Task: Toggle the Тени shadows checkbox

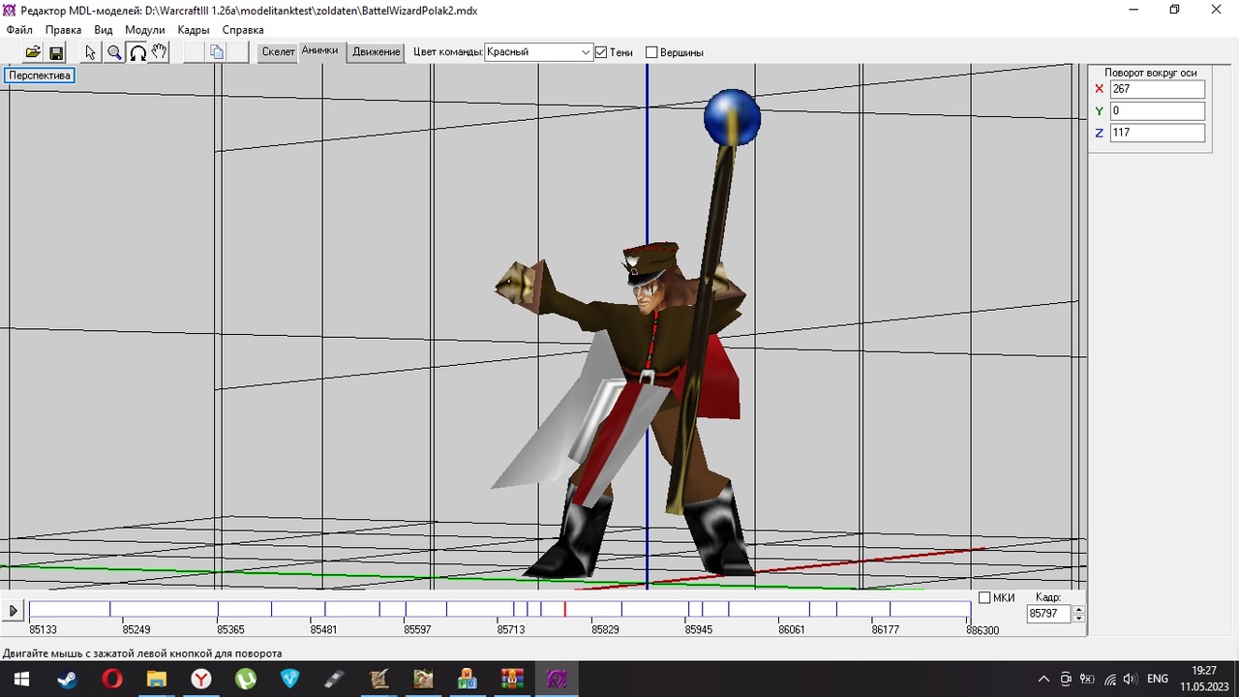Action: (601, 52)
